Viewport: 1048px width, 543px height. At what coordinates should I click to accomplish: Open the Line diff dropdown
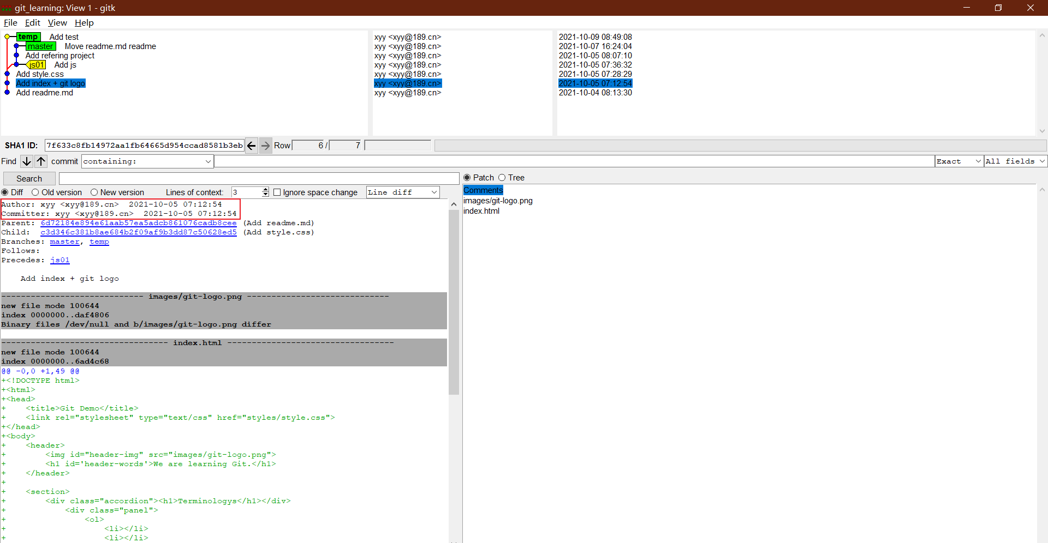pyautogui.click(x=403, y=192)
